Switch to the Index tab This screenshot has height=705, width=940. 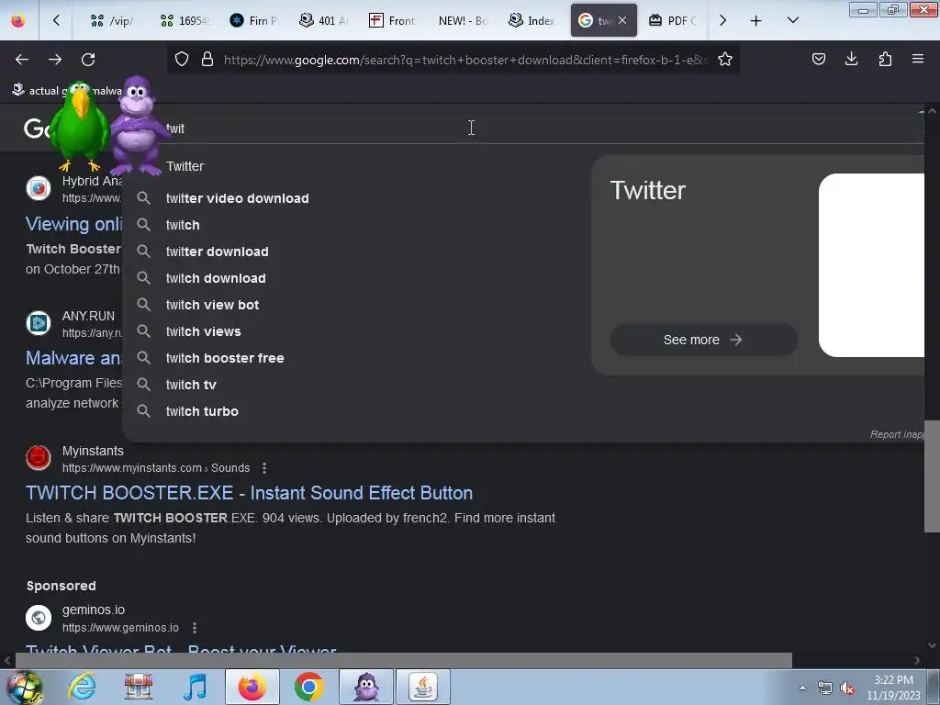point(532,20)
